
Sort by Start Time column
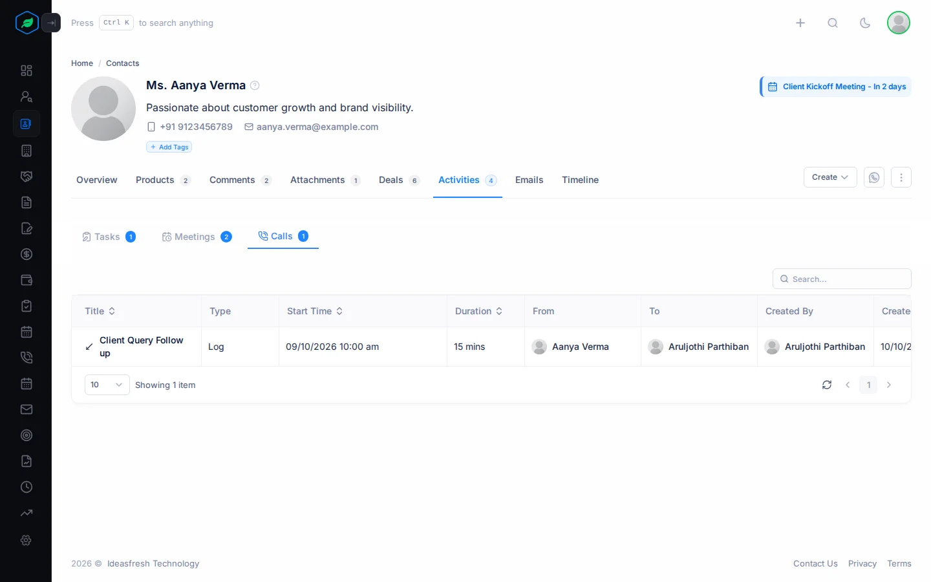click(315, 311)
